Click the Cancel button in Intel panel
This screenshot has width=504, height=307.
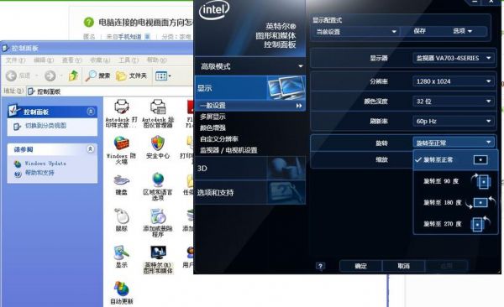tap(403, 266)
